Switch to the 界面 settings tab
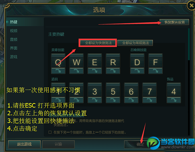The width and height of the screenshot is (195, 152). (14, 48)
